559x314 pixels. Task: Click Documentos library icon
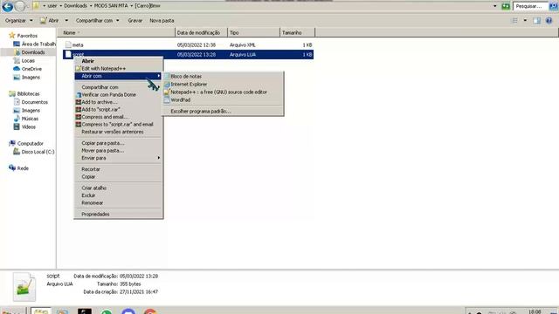pyautogui.click(x=17, y=102)
